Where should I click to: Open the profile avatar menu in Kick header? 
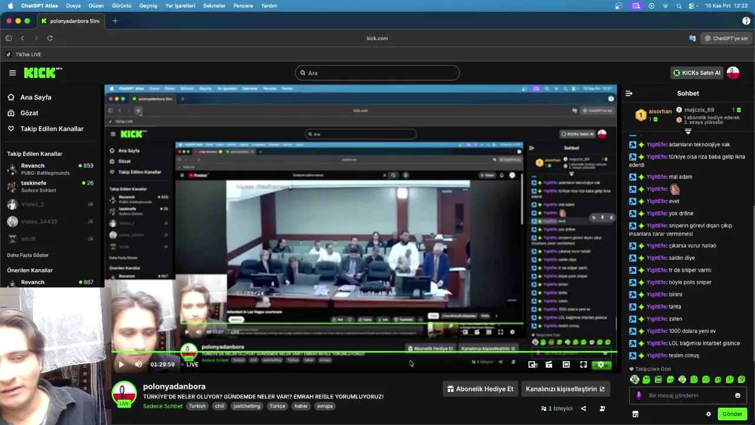tap(733, 73)
